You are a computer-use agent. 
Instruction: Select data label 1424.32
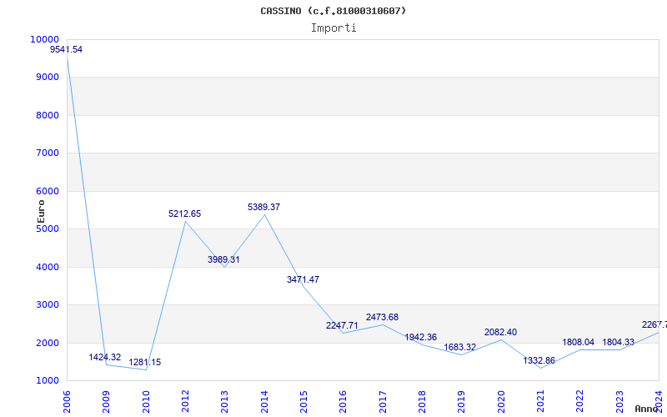pos(105,358)
